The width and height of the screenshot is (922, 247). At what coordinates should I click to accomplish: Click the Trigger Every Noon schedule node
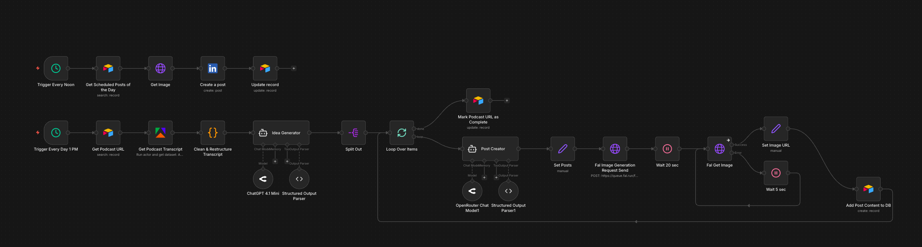[56, 69]
